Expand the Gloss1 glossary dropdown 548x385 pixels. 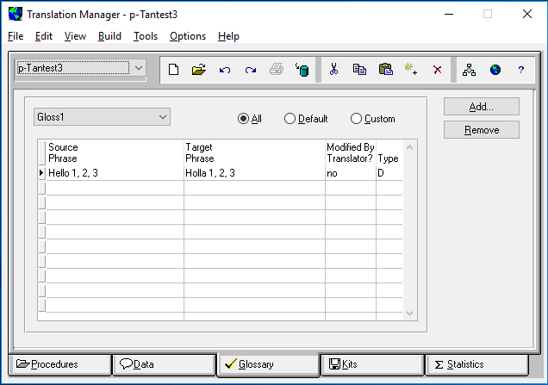point(163,116)
